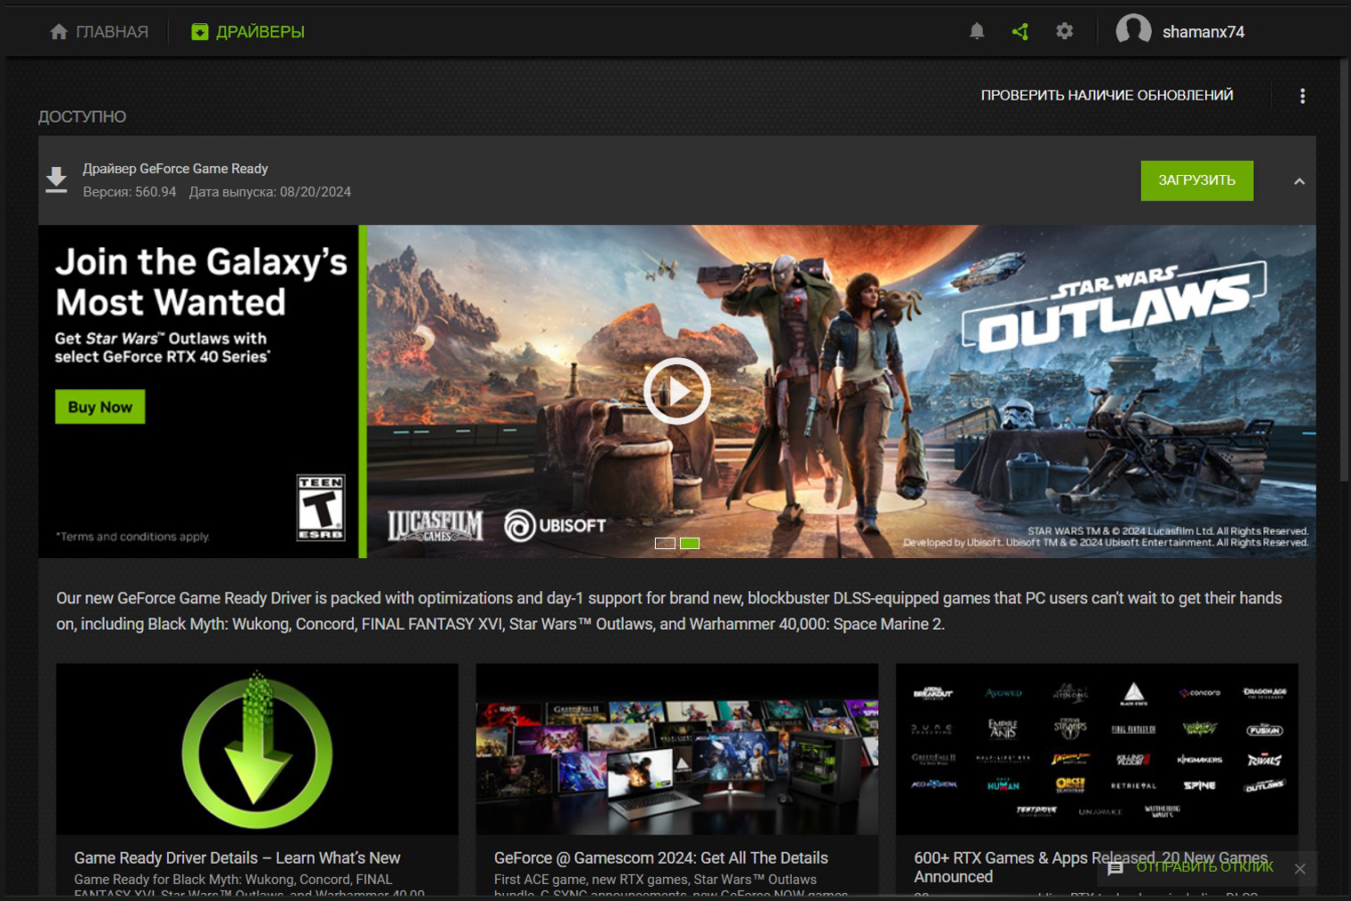Open notifications bell icon
Viewport: 1351px width, 901px height.
977,31
